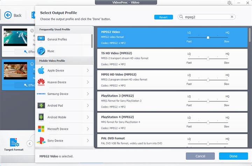Screen dimensions: 252x166
Task: Click the profile list scrollbar
Action: pyautogui.click(x=250, y=35)
